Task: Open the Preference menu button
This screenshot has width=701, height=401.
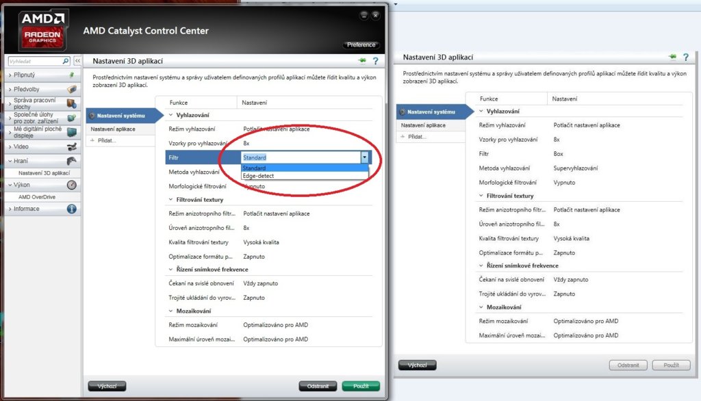Action: pos(361,44)
